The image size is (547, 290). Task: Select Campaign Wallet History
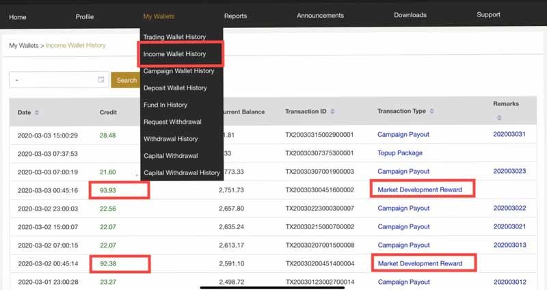178,71
